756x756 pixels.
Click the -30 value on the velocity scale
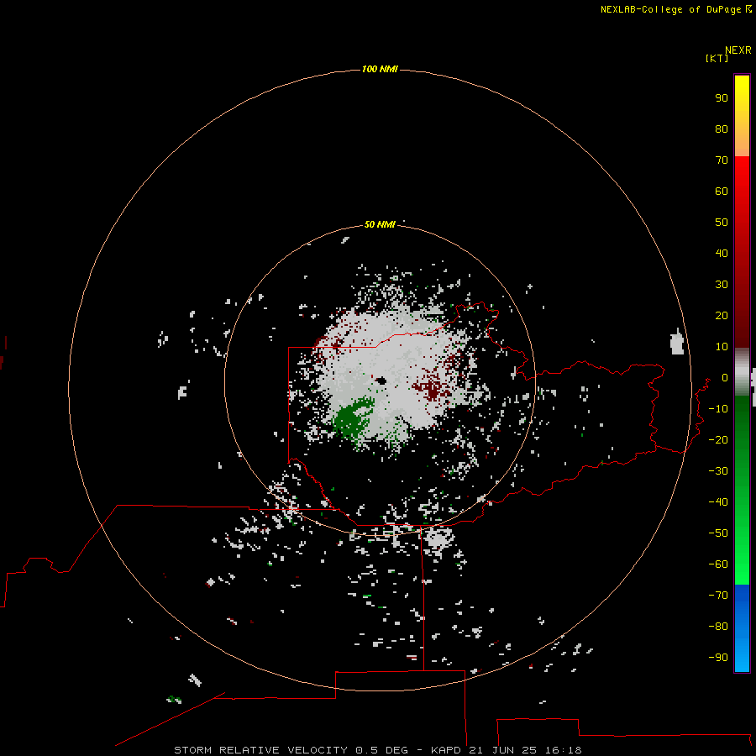[718, 471]
